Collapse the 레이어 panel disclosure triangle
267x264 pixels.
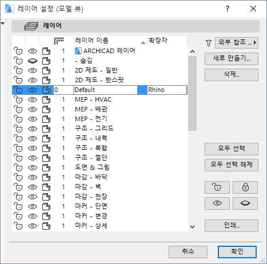click(3, 23)
